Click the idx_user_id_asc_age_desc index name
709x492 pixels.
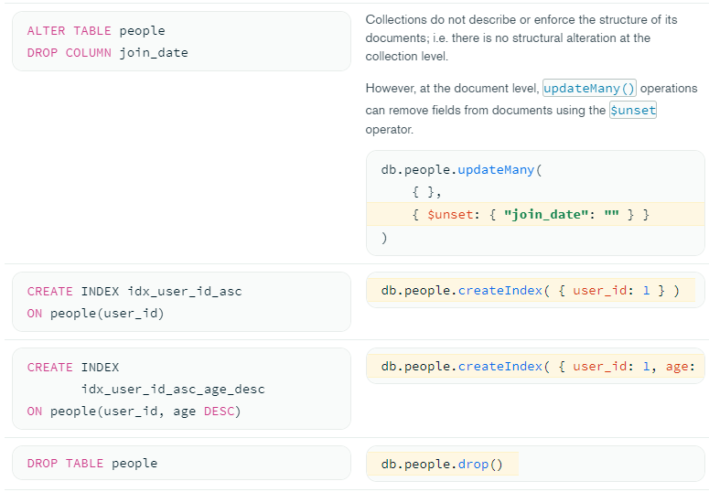tap(173, 390)
